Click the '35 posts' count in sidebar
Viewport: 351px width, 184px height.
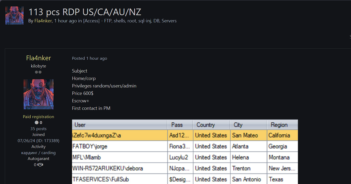coord(39,129)
